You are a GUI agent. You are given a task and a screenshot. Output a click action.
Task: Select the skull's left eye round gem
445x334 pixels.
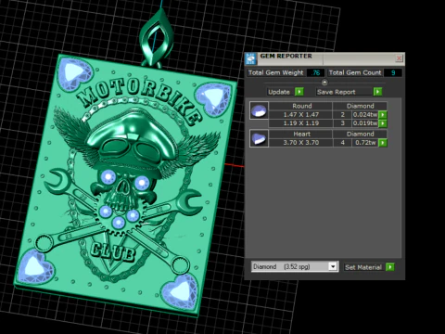pyautogui.click(x=108, y=177)
